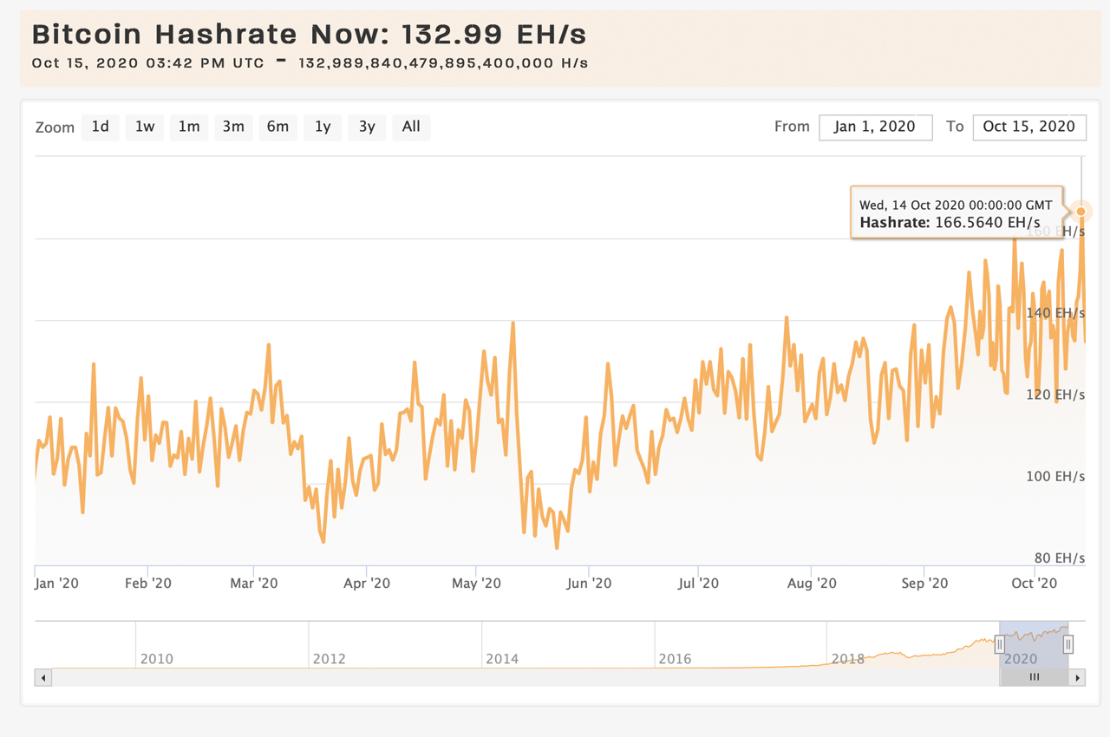Screen dimensions: 1110x737
Task: Edit the From date Jan 1, 2020
Action: [x=875, y=127]
